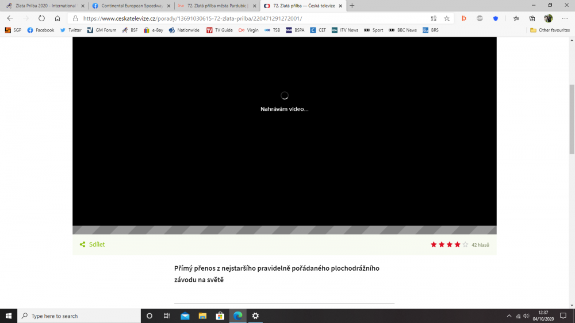This screenshot has height=323, width=575.
Task: Show hidden system tray icons
Action: pos(509,316)
